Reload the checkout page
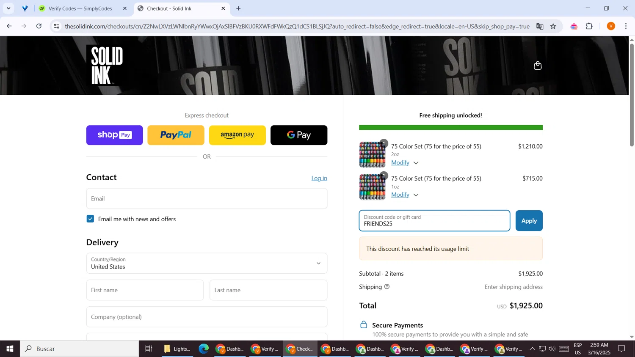 click(39, 26)
